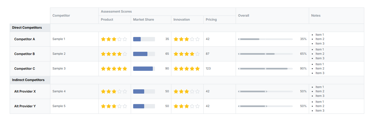Click Competitor C's Innovation star rating
This screenshot has height=125, width=382.
click(187, 69)
